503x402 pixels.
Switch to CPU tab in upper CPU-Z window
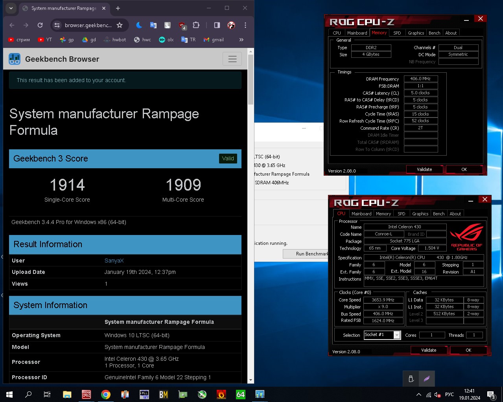click(337, 33)
